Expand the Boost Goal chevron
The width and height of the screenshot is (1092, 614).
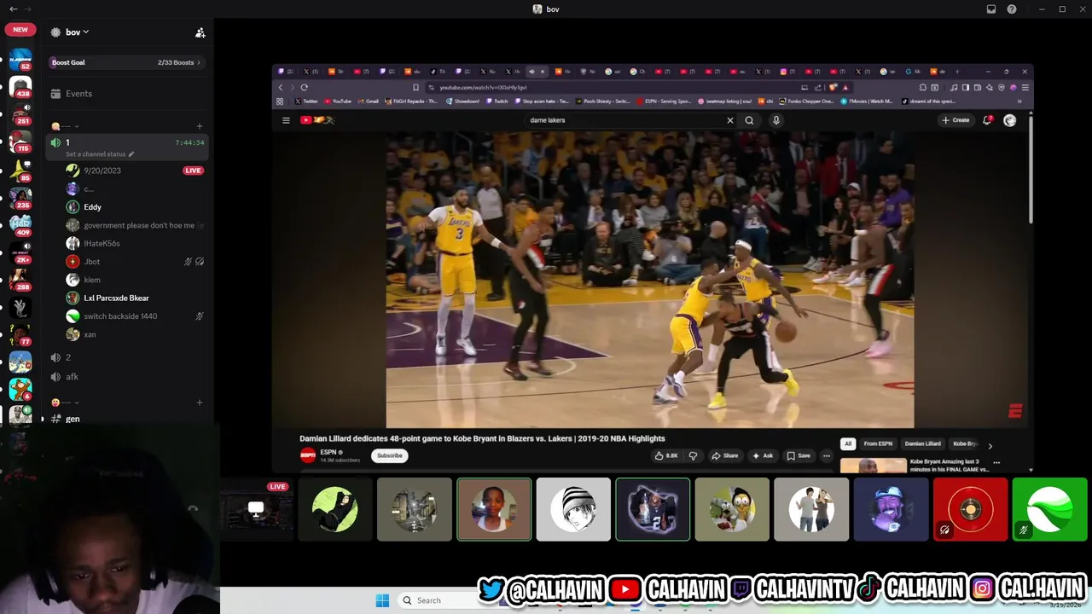pyautogui.click(x=199, y=62)
